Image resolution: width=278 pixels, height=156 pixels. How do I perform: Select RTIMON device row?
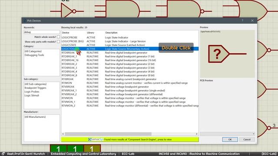130,83
